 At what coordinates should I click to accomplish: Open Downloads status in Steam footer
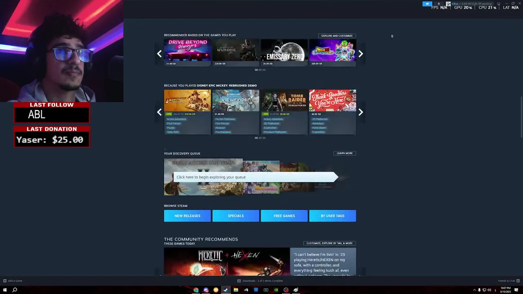point(260,281)
